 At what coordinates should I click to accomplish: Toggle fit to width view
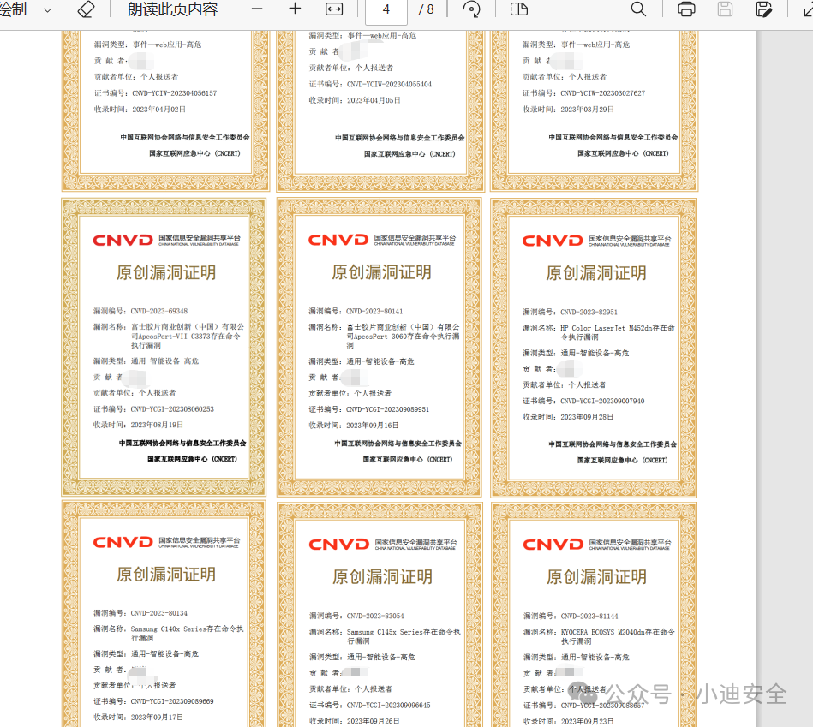pos(334,9)
